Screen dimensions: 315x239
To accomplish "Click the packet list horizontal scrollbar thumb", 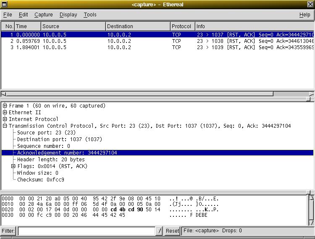I will click(139, 94).
